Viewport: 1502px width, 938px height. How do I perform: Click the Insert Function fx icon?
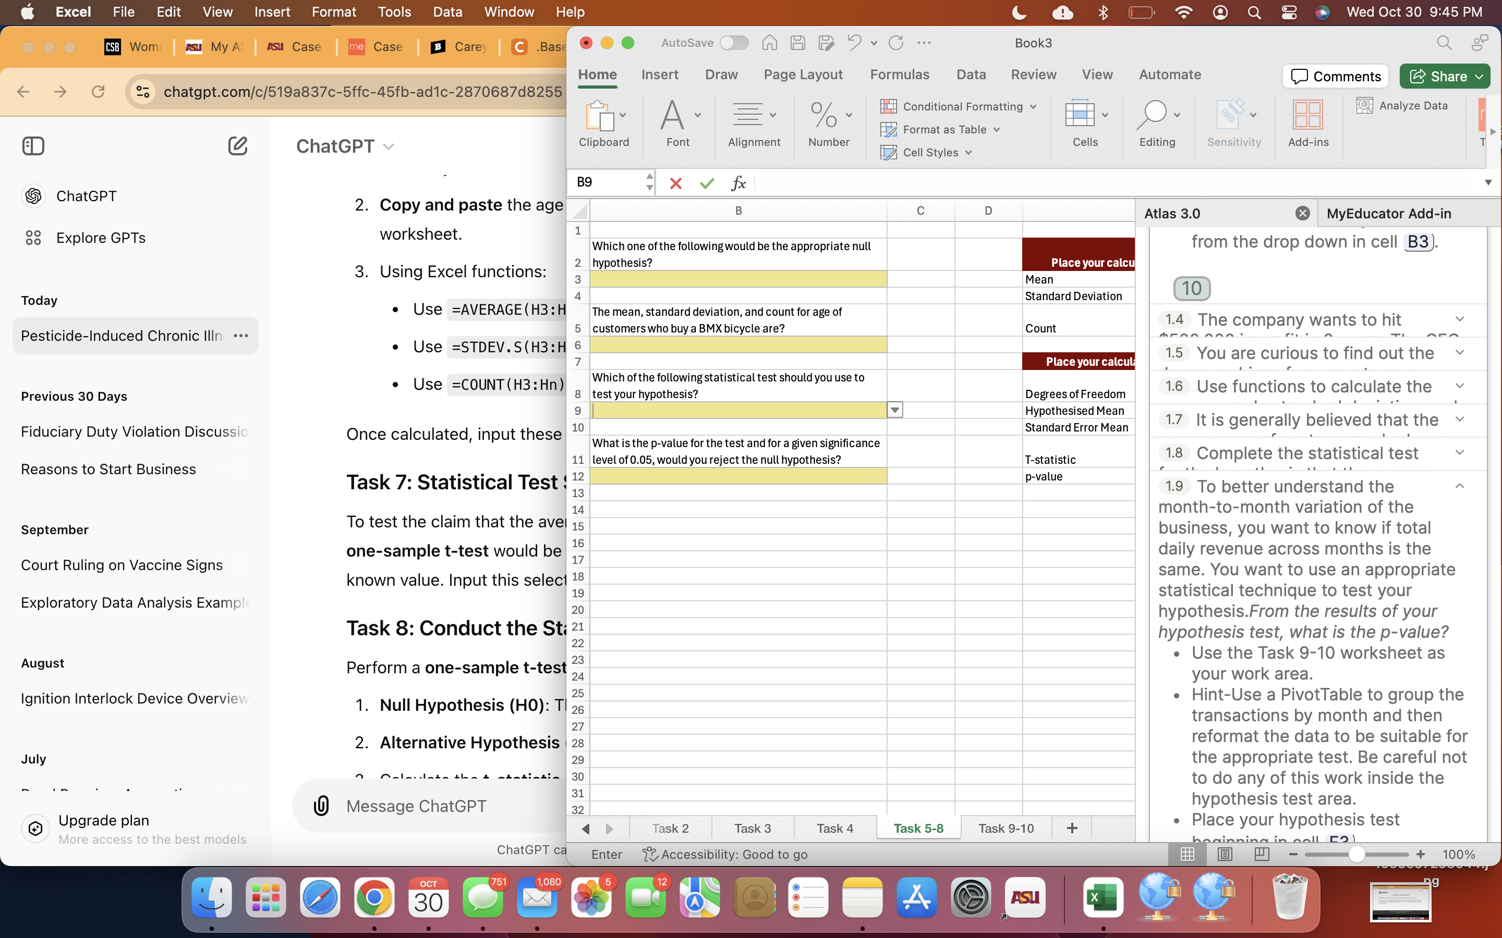click(x=738, y=183)
